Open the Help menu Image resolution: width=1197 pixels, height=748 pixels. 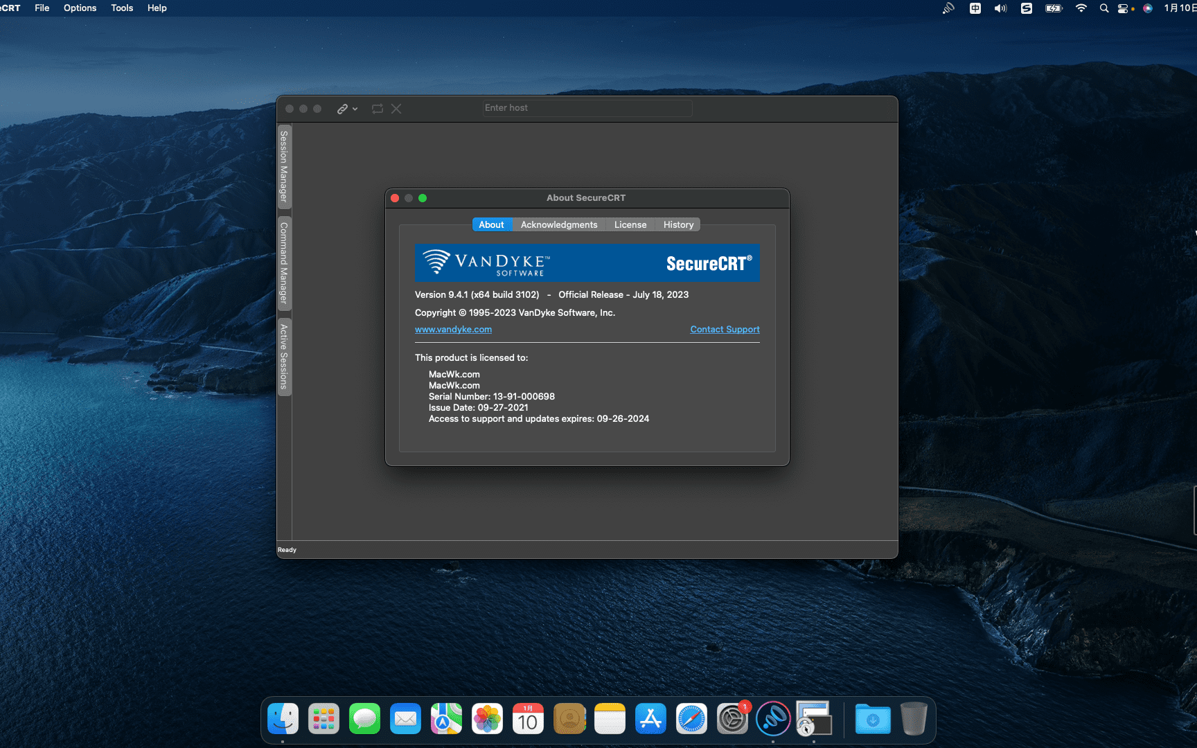(x=157, y=8)
